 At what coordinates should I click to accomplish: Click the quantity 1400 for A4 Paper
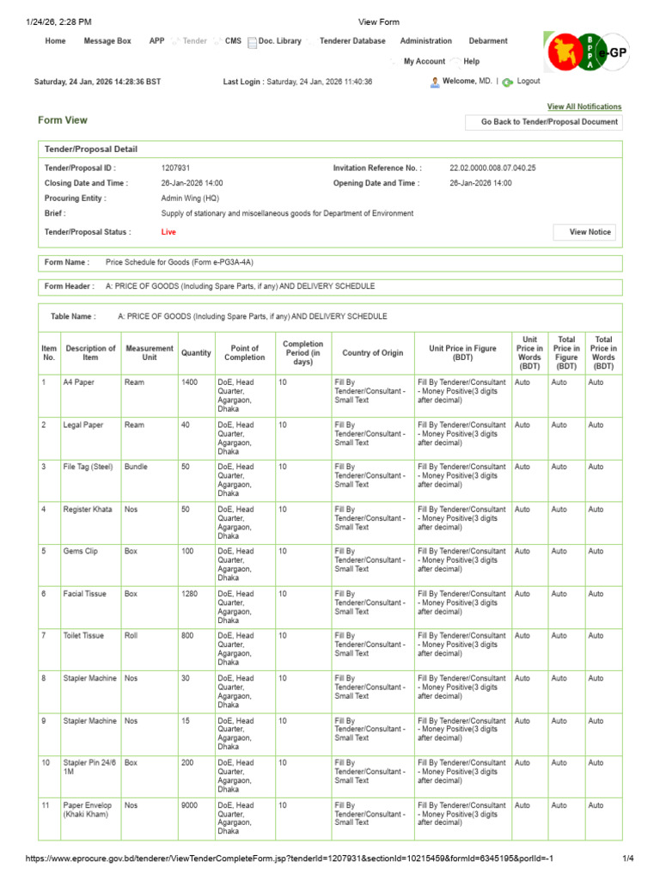(x=190, y=382)
